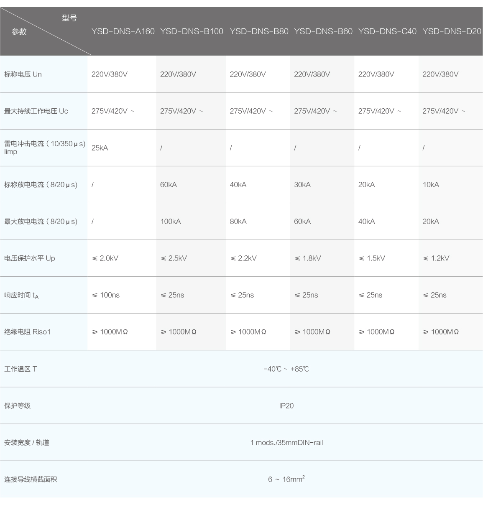Select the 响应时间 tA row label
This screenshot has width=483, height=510.
[x=21, y=296]
